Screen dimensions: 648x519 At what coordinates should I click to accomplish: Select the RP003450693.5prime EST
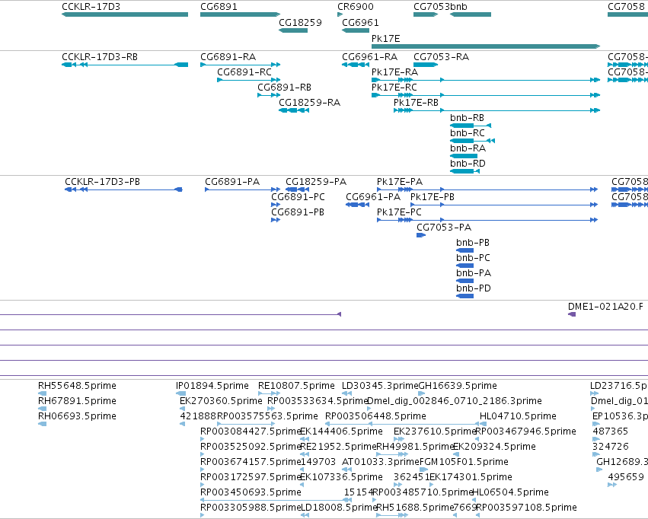point(276,501)
